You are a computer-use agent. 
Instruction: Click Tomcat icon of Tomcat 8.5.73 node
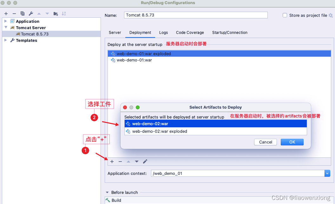pyautogui.click(x=18, y=34)
